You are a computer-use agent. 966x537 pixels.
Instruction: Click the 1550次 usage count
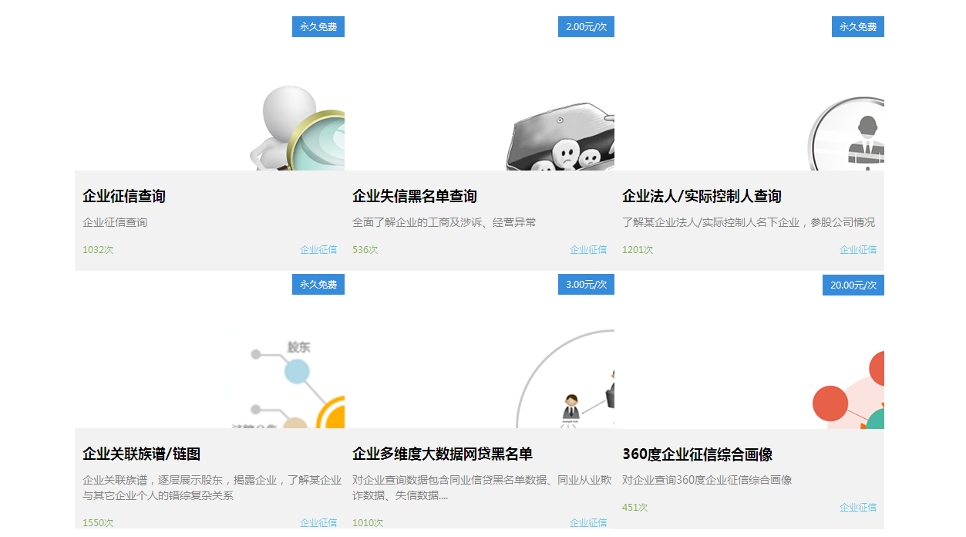(x=98, y=522)
